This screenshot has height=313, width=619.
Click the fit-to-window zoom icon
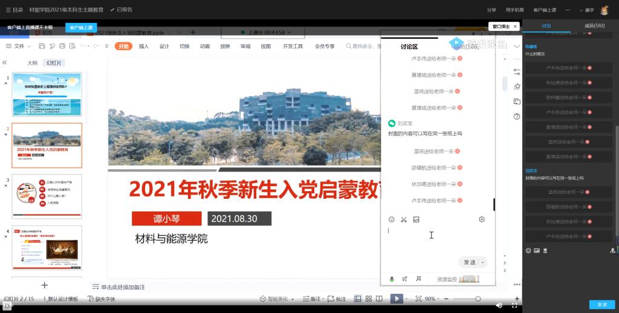[417, 298]
